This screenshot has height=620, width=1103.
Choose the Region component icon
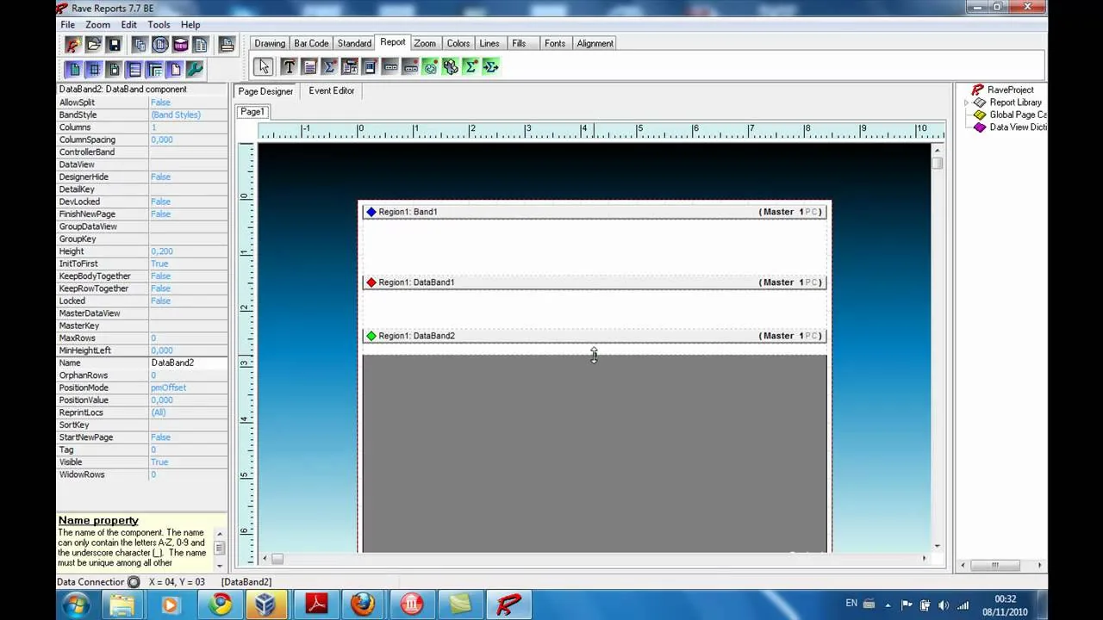pyautogui.click(x=370, y=66)
